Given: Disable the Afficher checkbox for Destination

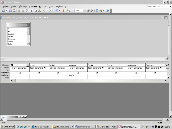Looking at the screenshot, I should coord(155,73).
